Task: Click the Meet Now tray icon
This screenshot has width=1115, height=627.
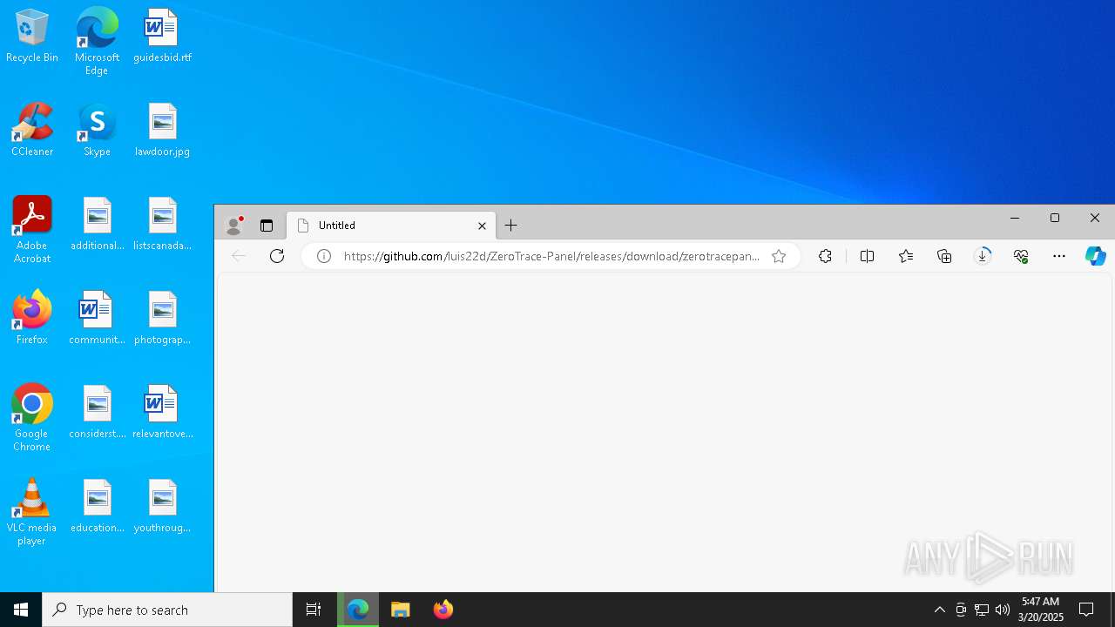Action: [x=961, y=610]
